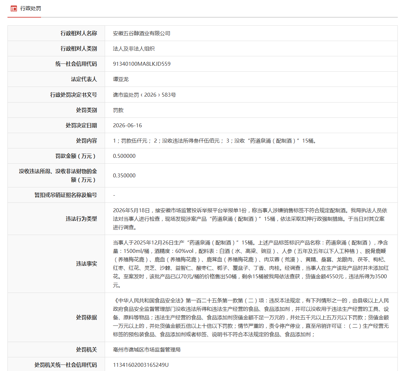403x371 pixels.
Task: Click penalty type value 罚款
Action: click(118, 110)
